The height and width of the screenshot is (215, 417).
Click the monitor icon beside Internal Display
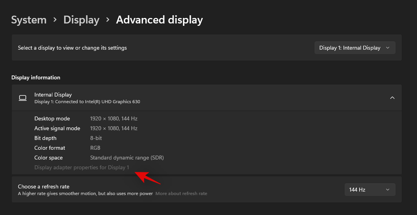(x=23, y=98)
